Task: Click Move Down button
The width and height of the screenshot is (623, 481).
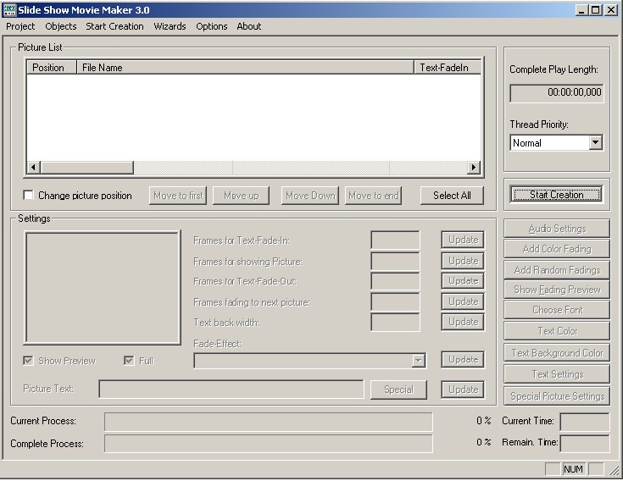Action: pyautogui.click(x=310, y=196)
